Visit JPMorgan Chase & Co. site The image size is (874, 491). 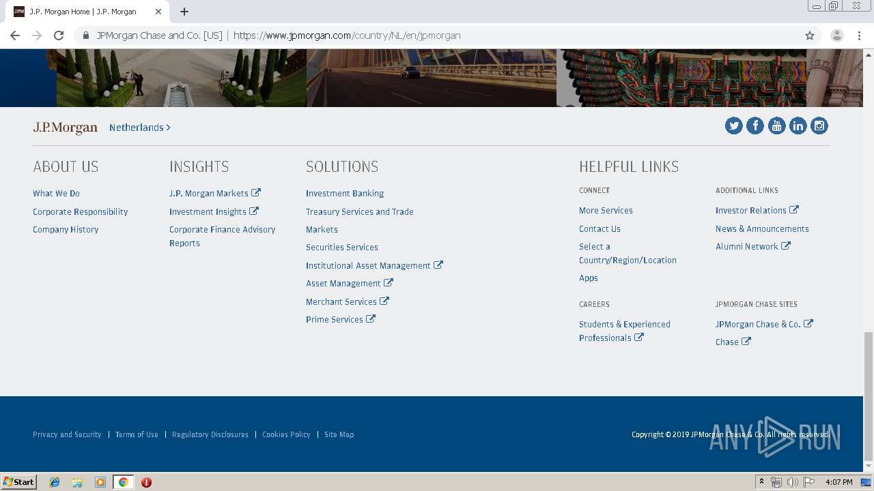click(764, 325)
